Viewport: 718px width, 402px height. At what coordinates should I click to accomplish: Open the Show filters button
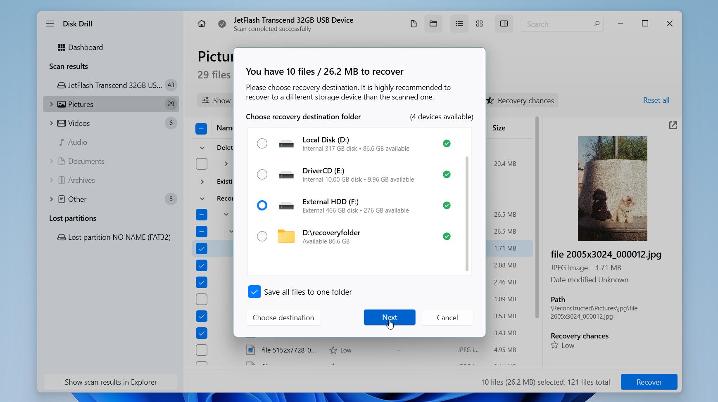[216, 100]
